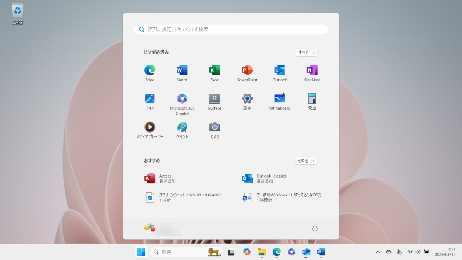Switch to Edge on the taskbar
This screenshot has height=260, width=462.
pyautogui.click(x=276, y=252)
